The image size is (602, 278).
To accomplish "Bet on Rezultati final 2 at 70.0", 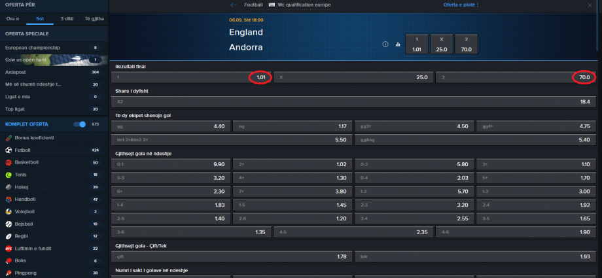I will click(516, 77).
